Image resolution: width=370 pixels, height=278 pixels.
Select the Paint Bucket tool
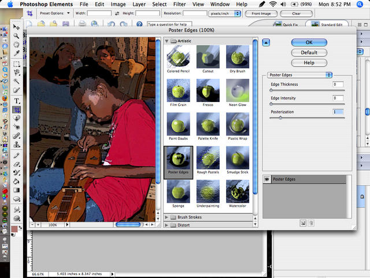pos(17,181)
